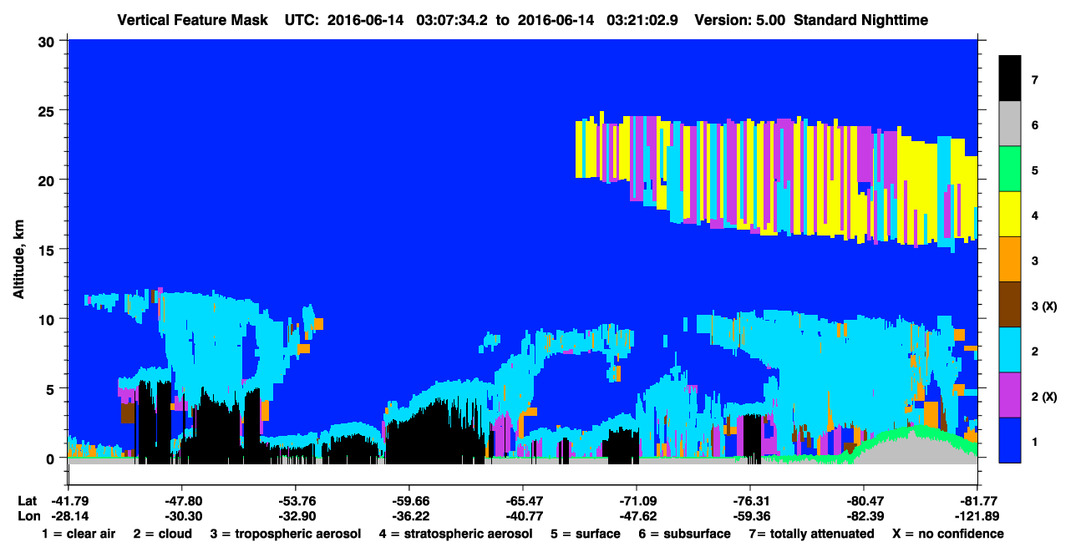Click the 20 altitude tick label
1086x557 pixels.
pos(48,180)
